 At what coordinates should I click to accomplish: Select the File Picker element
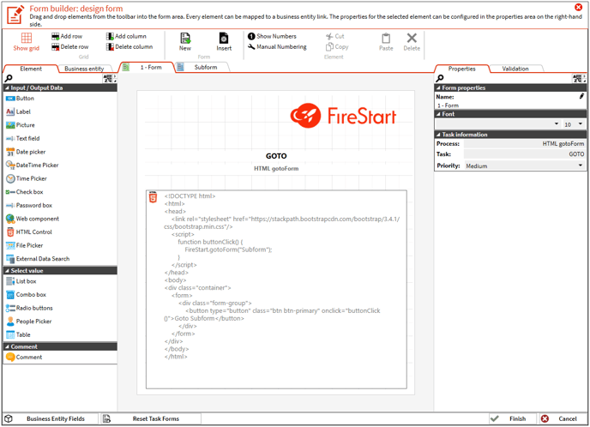tap(25, 245)
